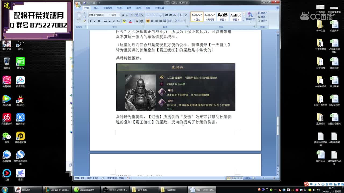Click the Paste clipboard icon
This screenshot has width=344, height=193.
(79, 15)
